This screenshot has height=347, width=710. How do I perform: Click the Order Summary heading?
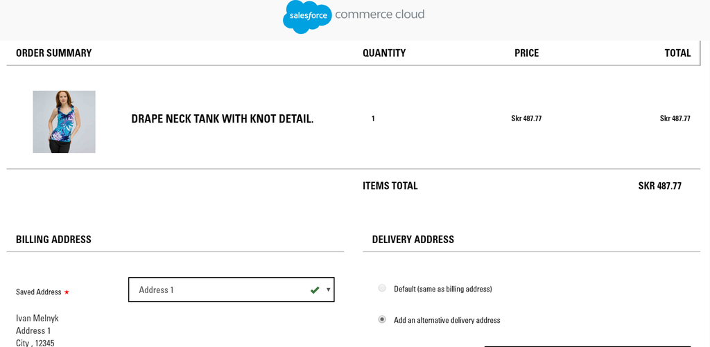[53, 53]
